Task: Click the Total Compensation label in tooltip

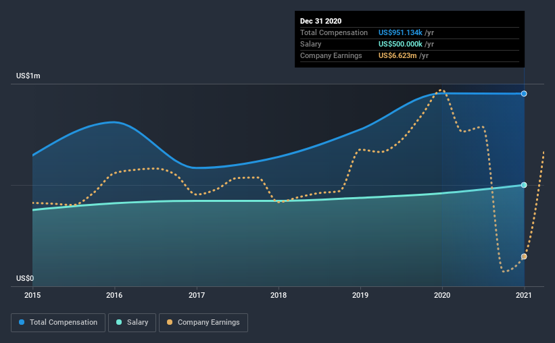Action: (334, 32)
